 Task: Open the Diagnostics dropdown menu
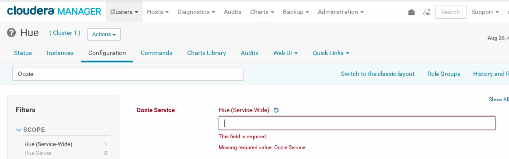click(x=196, y=12)
